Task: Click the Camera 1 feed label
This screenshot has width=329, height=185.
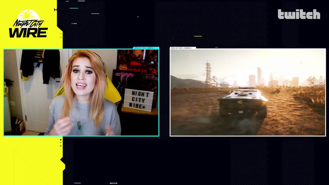Action: (x=144, y=48)
